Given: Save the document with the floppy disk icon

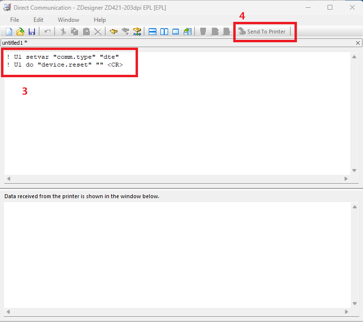Looking at the screenshot, I should (32, 32).
